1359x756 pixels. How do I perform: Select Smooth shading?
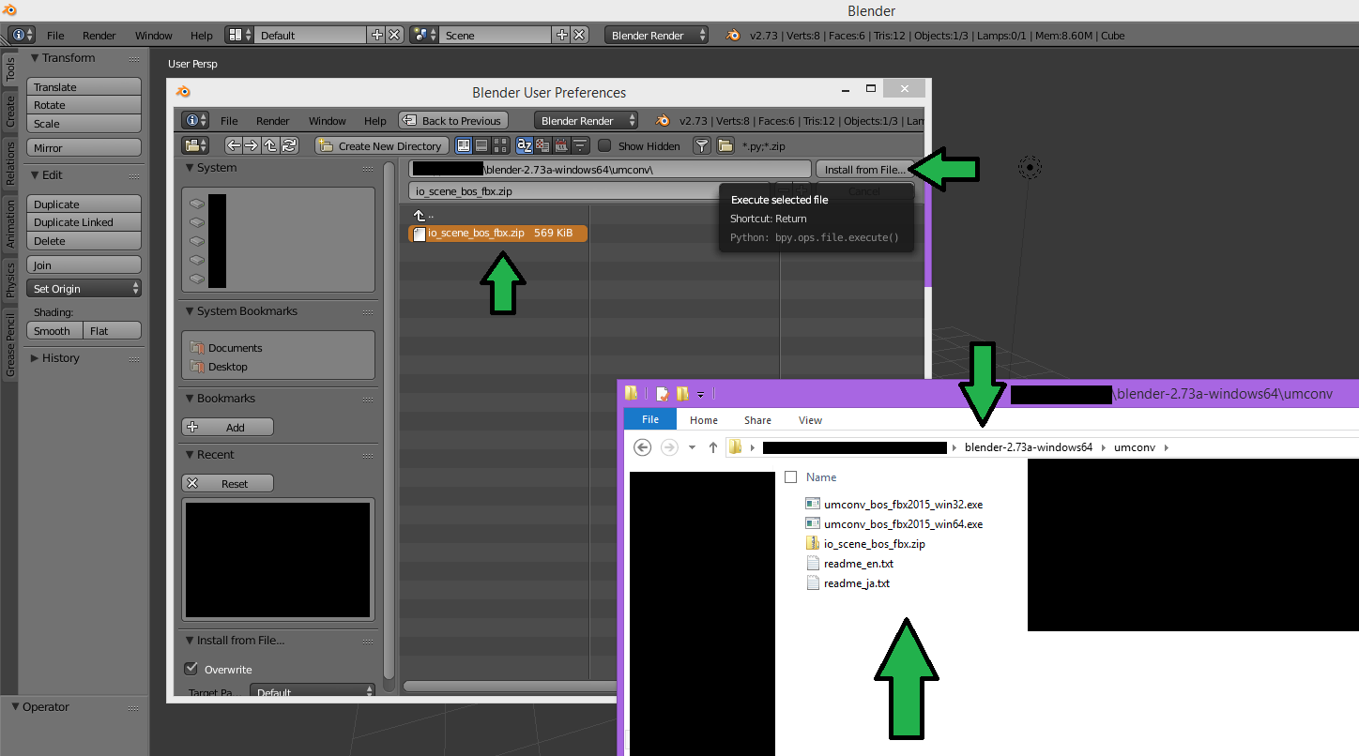(54, 330)
